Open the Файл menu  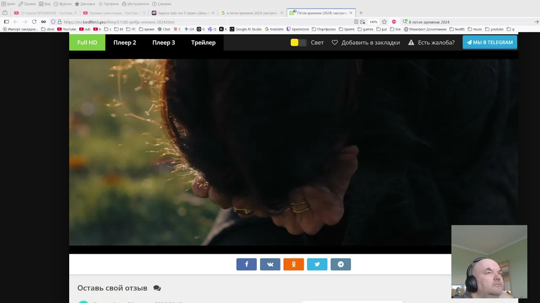click(8, 4)
